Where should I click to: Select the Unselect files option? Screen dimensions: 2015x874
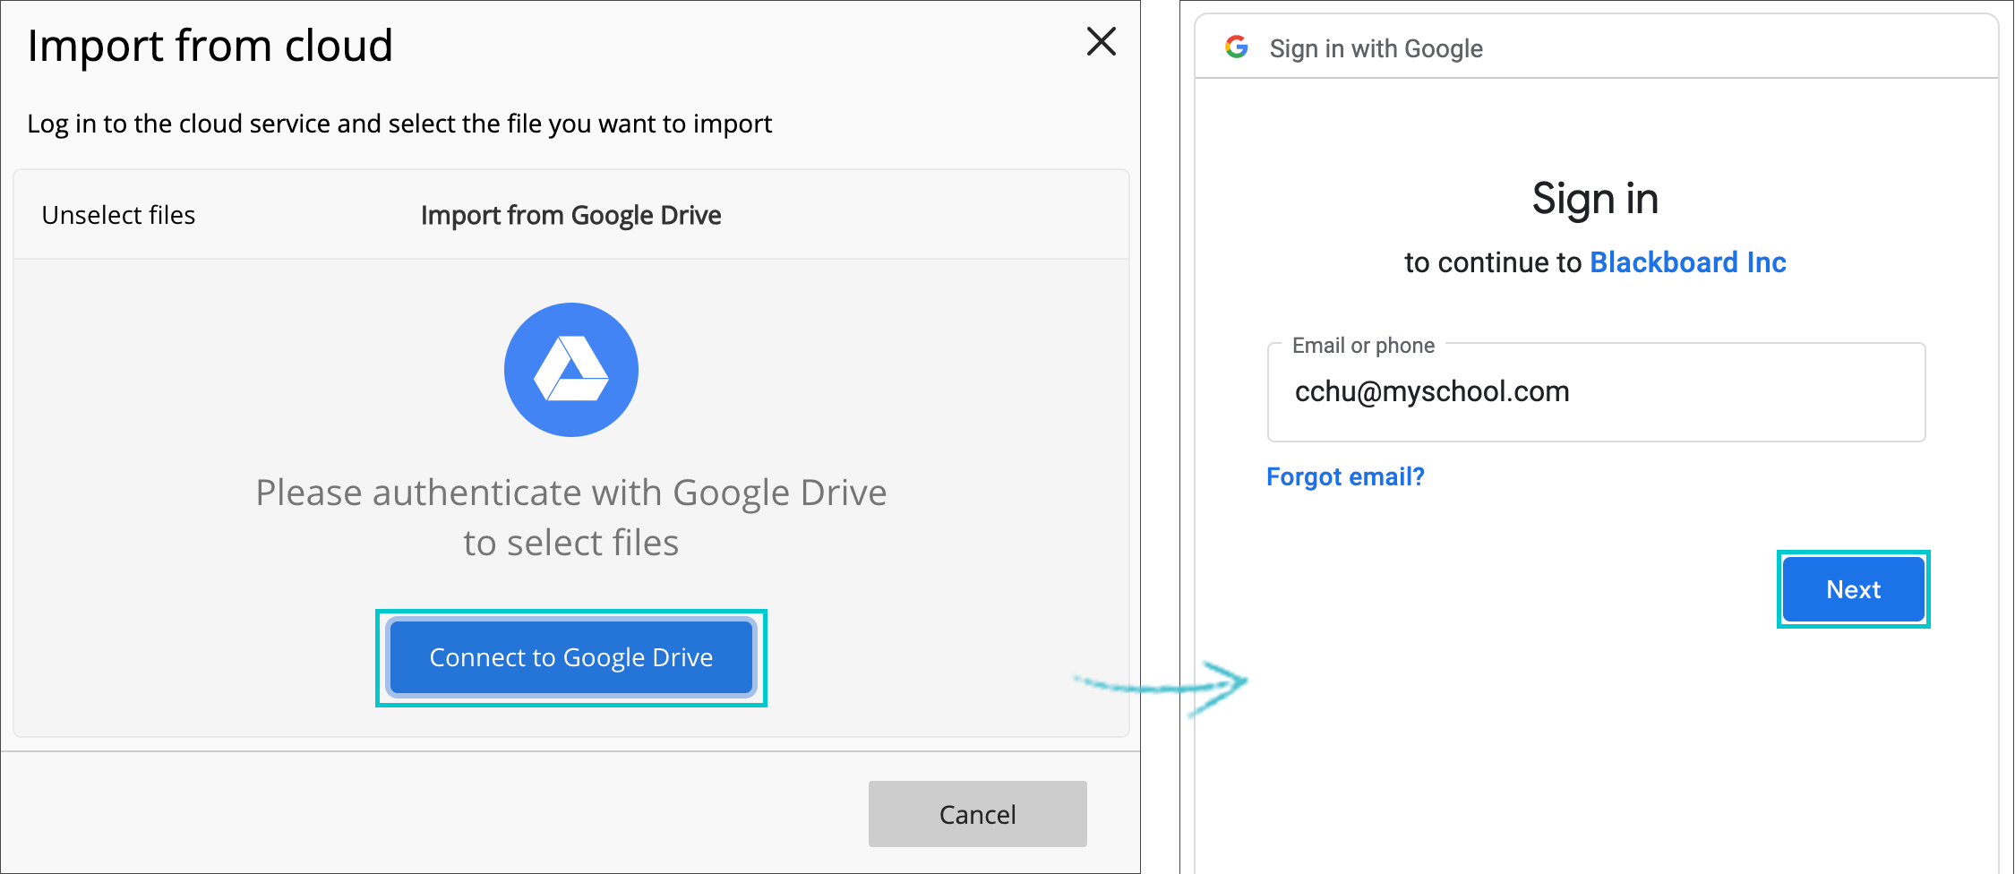click(x=118, y=214)
